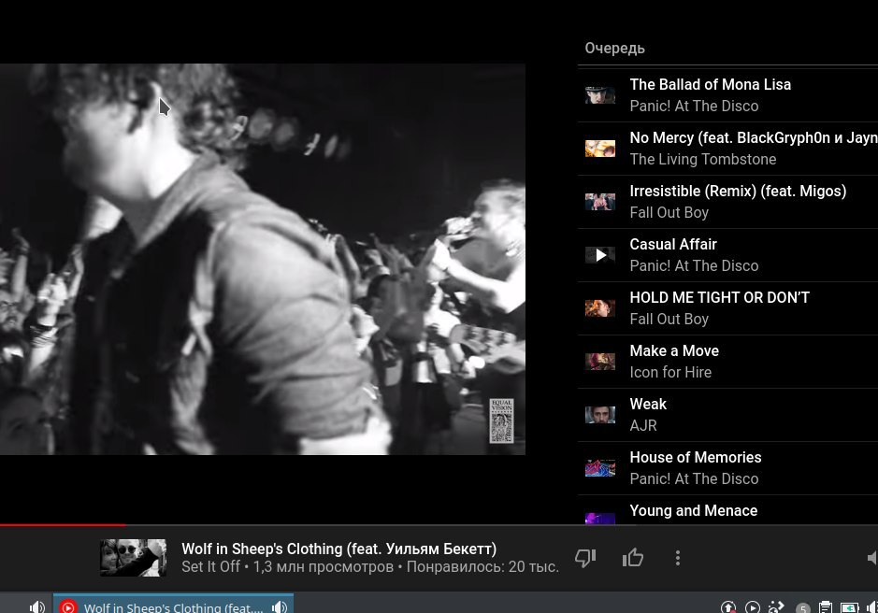Click the Очередь queue header
Screen dimensions: 878x613
click(x=615, y=49)
